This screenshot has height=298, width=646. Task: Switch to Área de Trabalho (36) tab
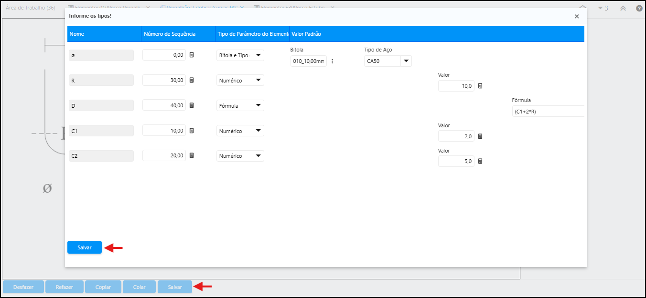[31, 8]
